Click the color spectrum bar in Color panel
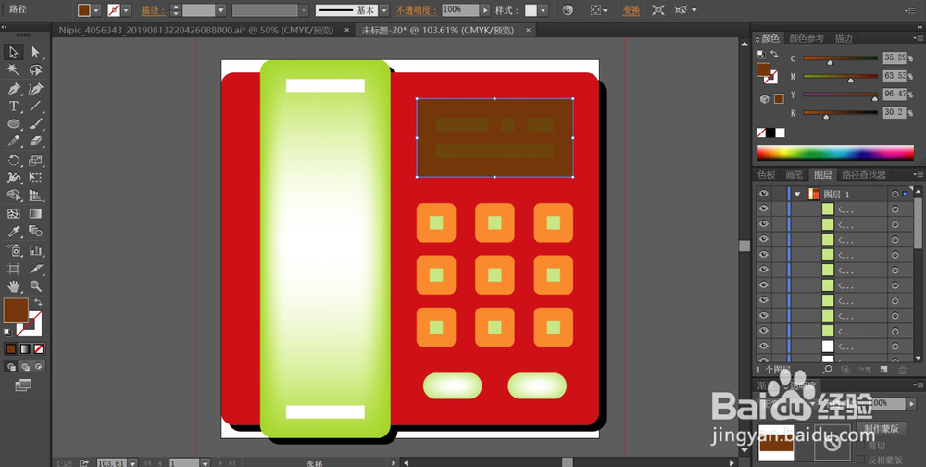926x467 pixels. [x=835, y=153]
